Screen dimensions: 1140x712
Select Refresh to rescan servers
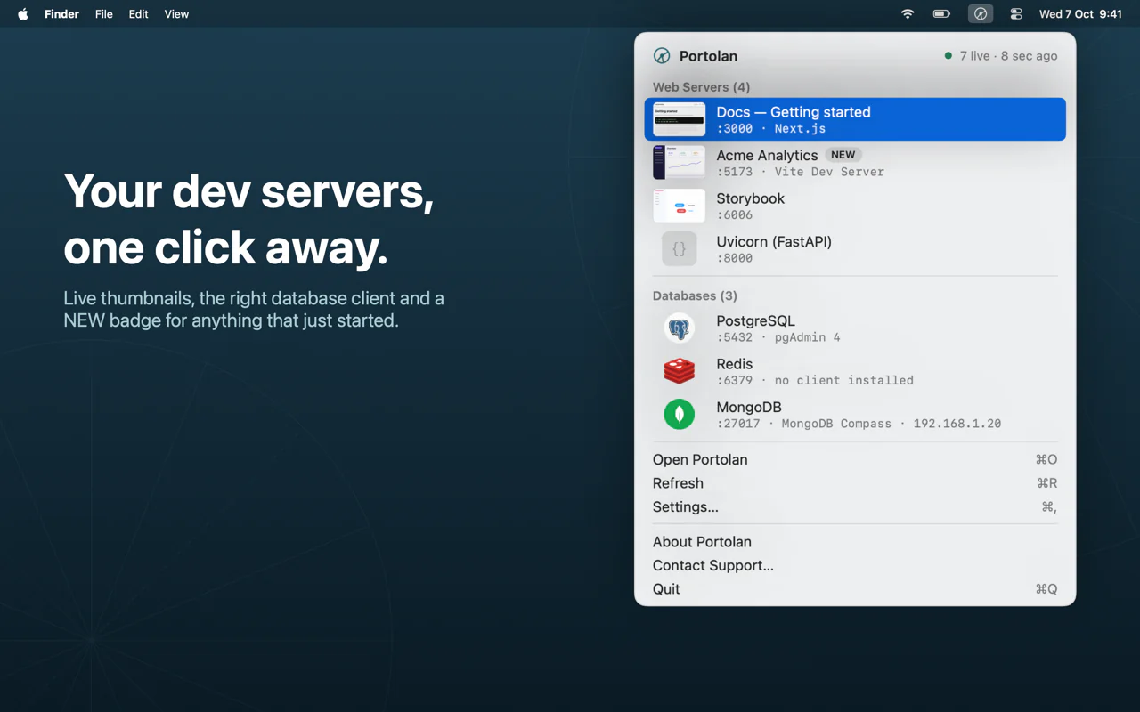pyautogui.click(x=855, y=483)
